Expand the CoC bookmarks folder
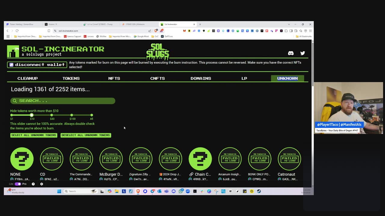Viewport: 385px width, 216px height. pos(155,36)
